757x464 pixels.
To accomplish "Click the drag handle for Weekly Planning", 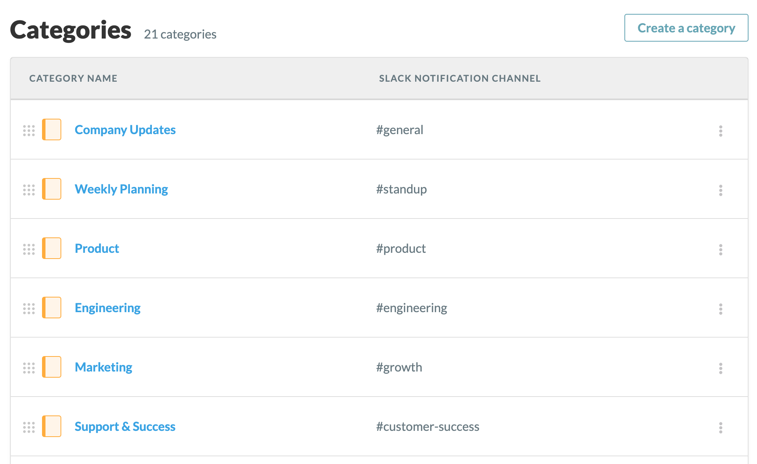I will (x=29, y=190).
